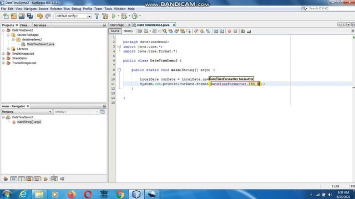Open the Run Project dropdown arrow
Viewport: 355px width, 199px height.
[118, 16]
